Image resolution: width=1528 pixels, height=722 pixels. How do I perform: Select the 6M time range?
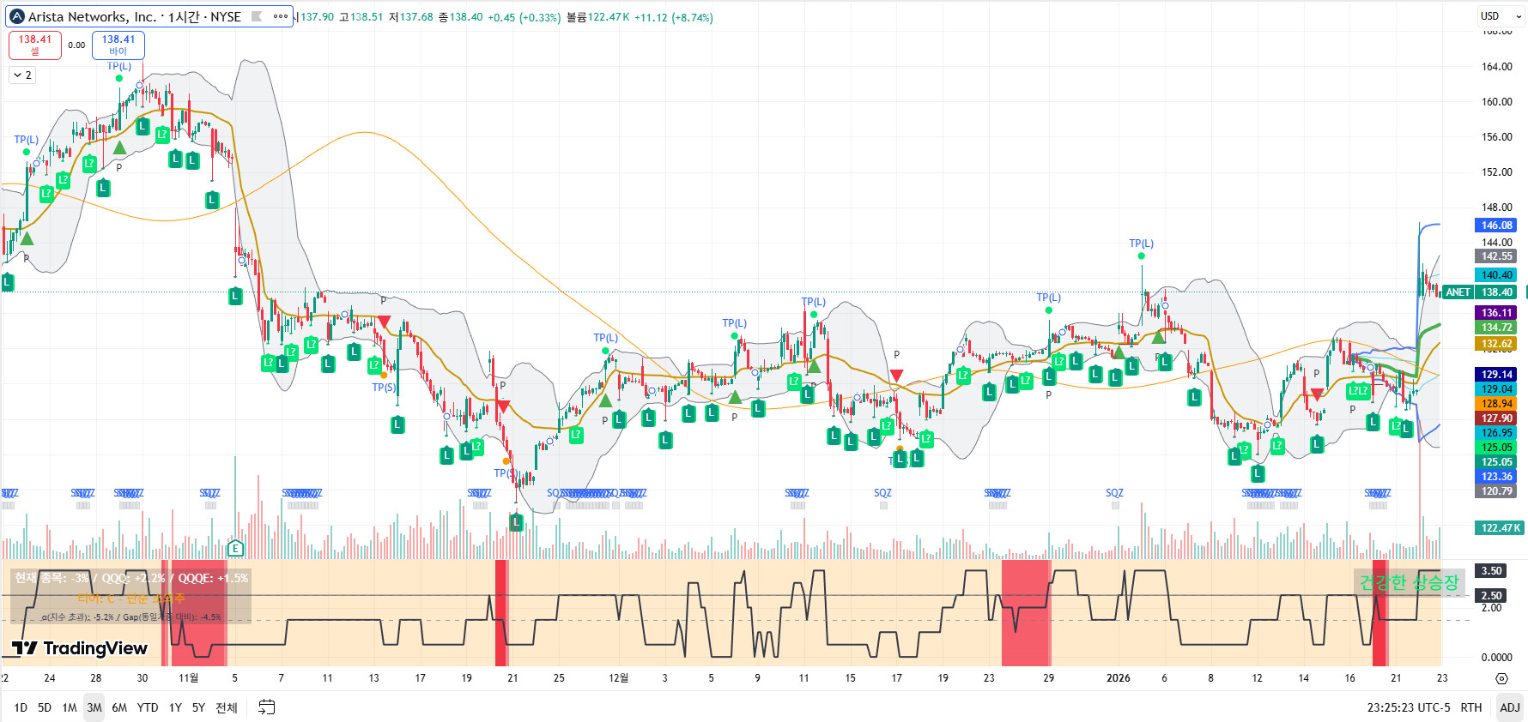pyautogui.click(x=119, y=707)
